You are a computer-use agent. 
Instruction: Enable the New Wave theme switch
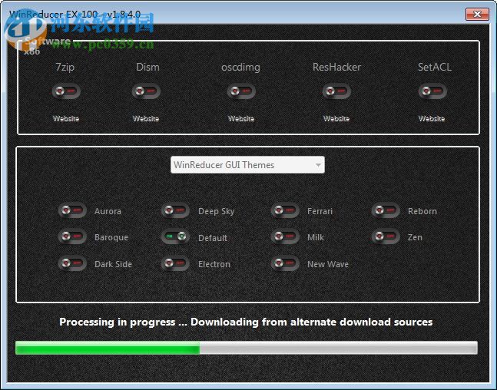(x=285, y=263)
